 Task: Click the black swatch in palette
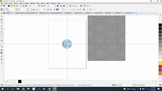tap(160, 25)
